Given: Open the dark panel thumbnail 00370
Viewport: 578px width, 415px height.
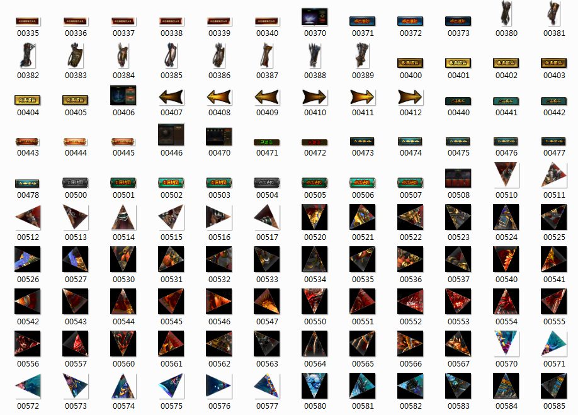Looking at the screenshot, I should (315, 16).
